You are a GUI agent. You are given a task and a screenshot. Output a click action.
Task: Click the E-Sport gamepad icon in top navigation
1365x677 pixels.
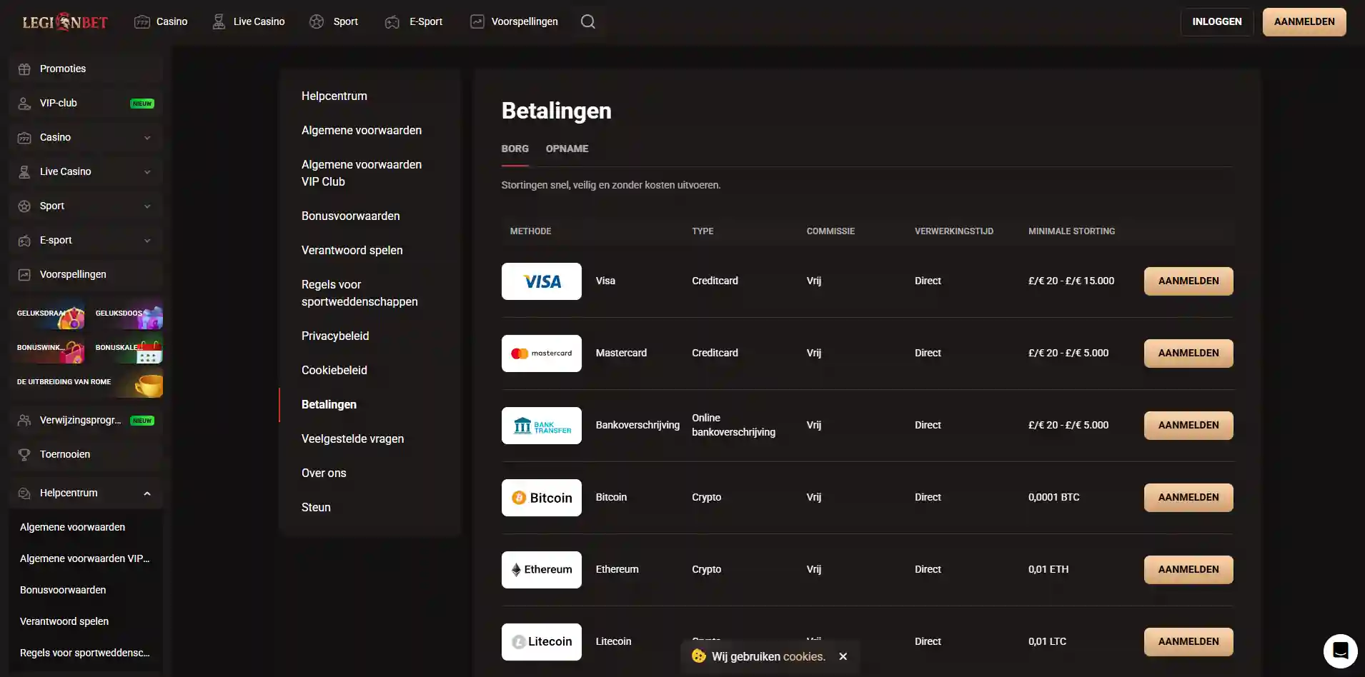point(392,21)
